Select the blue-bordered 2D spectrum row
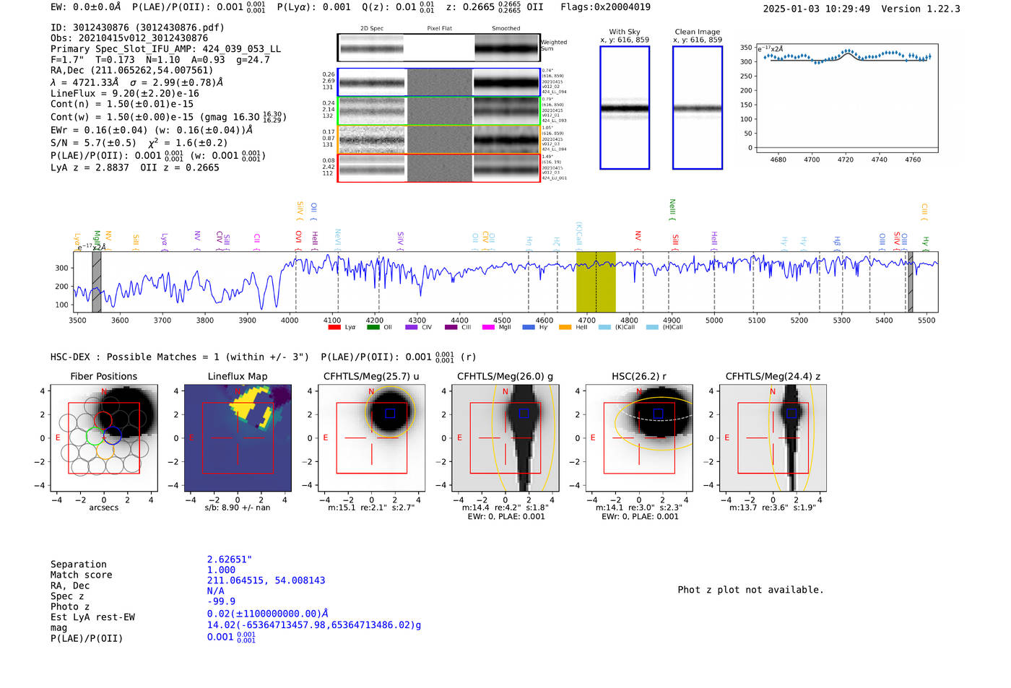1011x688 pixels. tap(438, 82)
